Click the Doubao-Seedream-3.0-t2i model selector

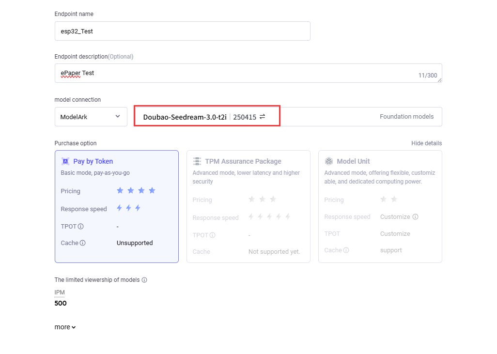185,117
